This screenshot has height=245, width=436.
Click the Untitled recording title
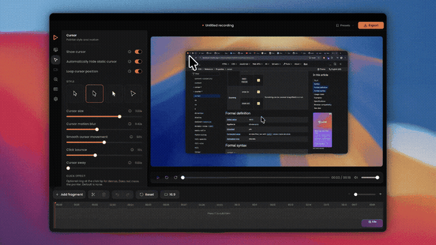coord(219,25)
